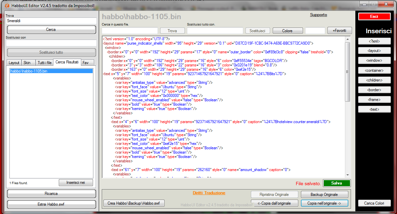Open the Diritti Traduzione link
The image size is (397, 214).
[209, 193]
